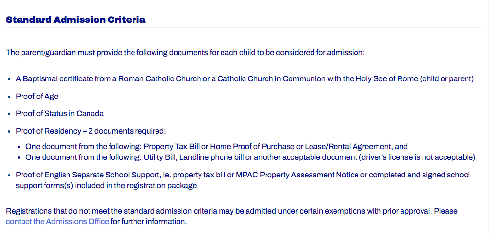
Task: Click Proof of Residency – 2 documents required
Action: 90,131
